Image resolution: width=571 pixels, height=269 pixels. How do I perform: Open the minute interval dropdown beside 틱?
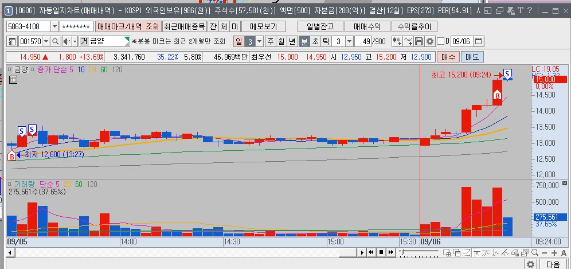point(349,41)
